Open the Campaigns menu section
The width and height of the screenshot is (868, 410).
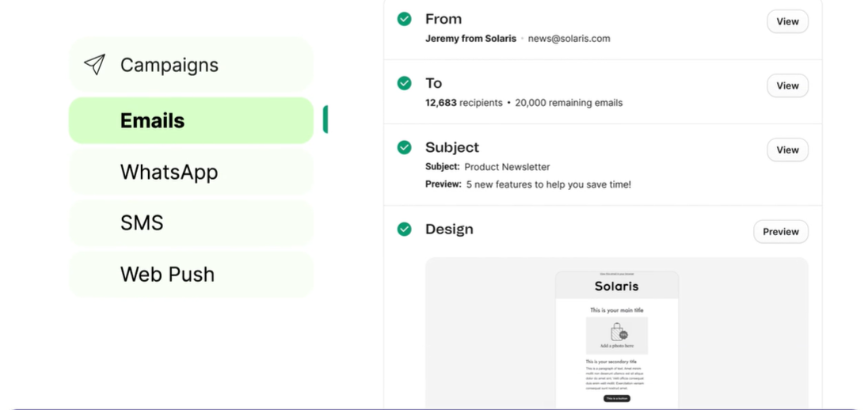191,65
